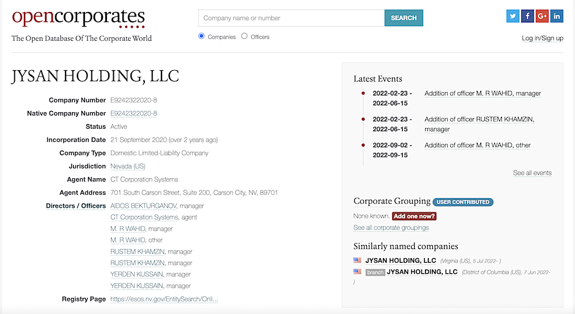Screen dimensions: 575x314
Task: Click the US flag beside branch JYSAN HOLDING
Action: (357, 271)
